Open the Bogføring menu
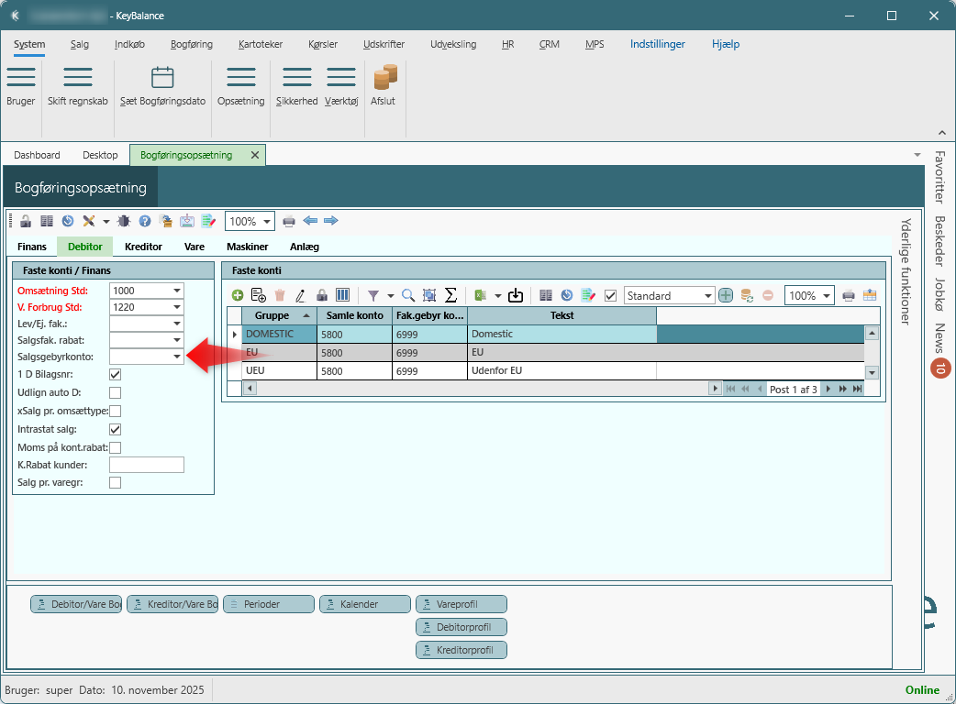This screenshot has width=956, height=704. click(191, 44)
